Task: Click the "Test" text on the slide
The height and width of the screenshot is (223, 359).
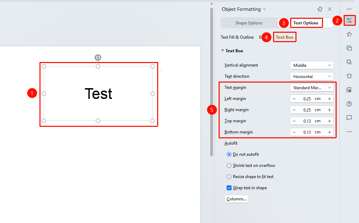Action: (98, 93)
